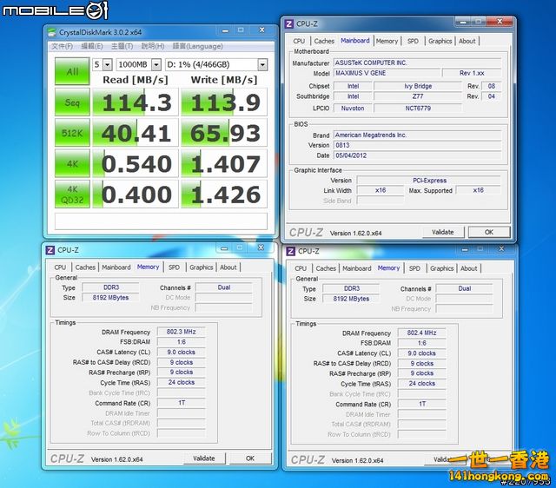Click the CPU-Z title icon of the 802.3 MHz window
This screenshot has width=556, height=488.
50,250
